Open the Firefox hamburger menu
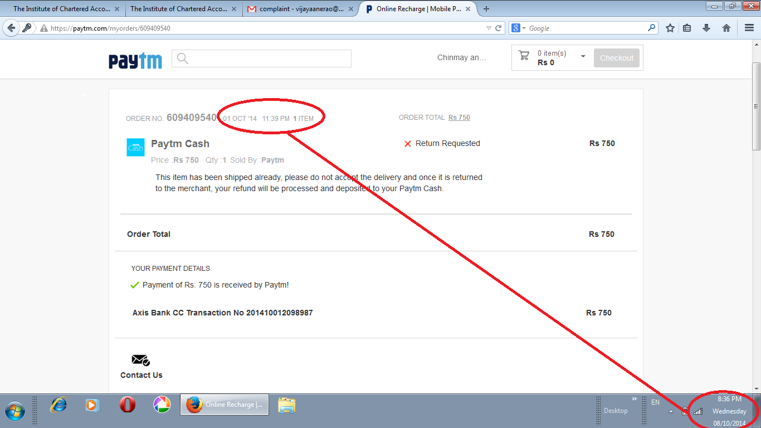 coord(749,28)
